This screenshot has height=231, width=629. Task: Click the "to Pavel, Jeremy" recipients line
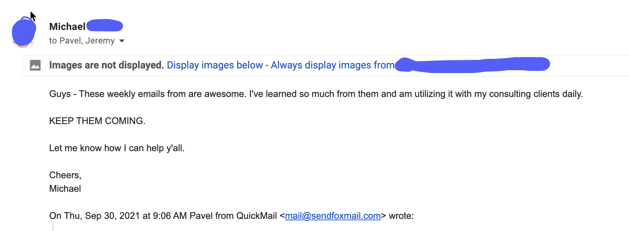tap(82, 41)
